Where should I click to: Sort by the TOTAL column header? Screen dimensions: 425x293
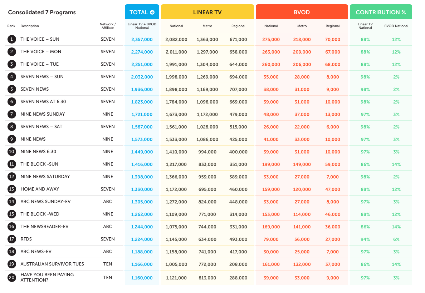(x=139, y=12)
